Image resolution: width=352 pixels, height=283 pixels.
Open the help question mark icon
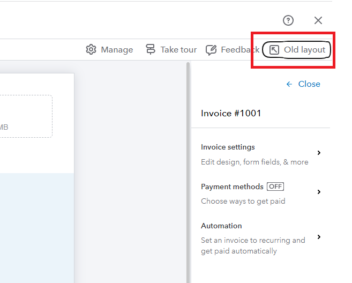288,21
